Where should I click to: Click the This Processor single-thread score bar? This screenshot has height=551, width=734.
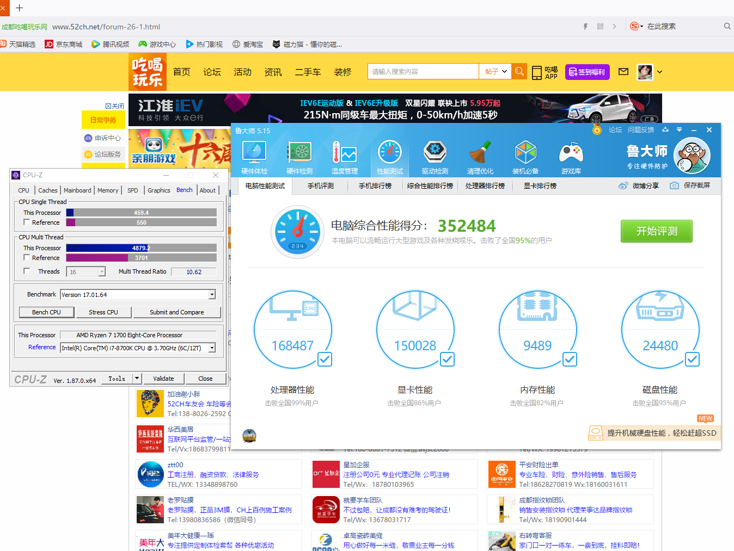coord(142,213)
